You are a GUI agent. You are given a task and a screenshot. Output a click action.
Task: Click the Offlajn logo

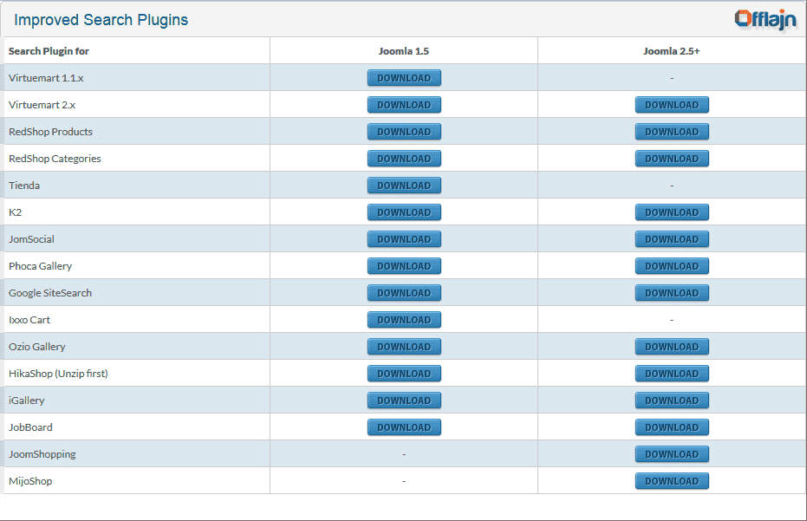coord(766,20)
